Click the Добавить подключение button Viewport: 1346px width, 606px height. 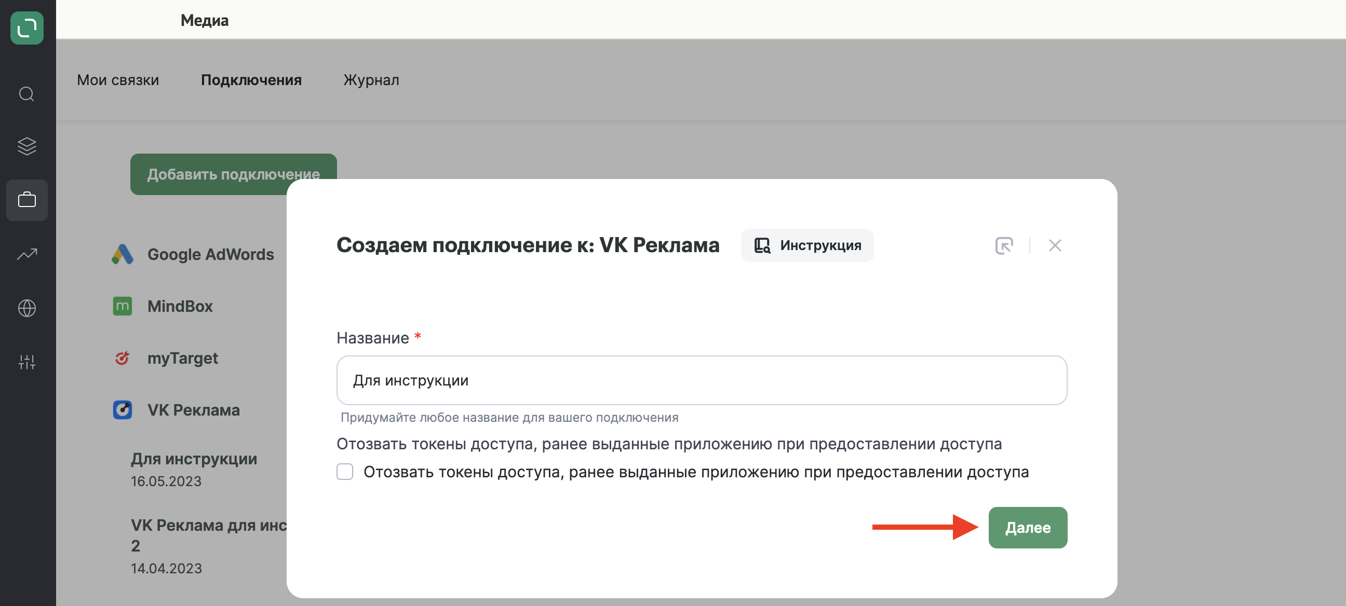pyautogui.click(x=233, y=174)
